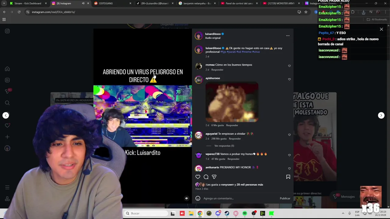
Task: Click the address bar URL
Action: (x=53, y=12)
